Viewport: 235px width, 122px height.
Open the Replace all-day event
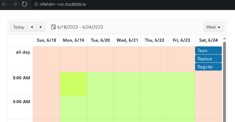(x=208, y=59)
